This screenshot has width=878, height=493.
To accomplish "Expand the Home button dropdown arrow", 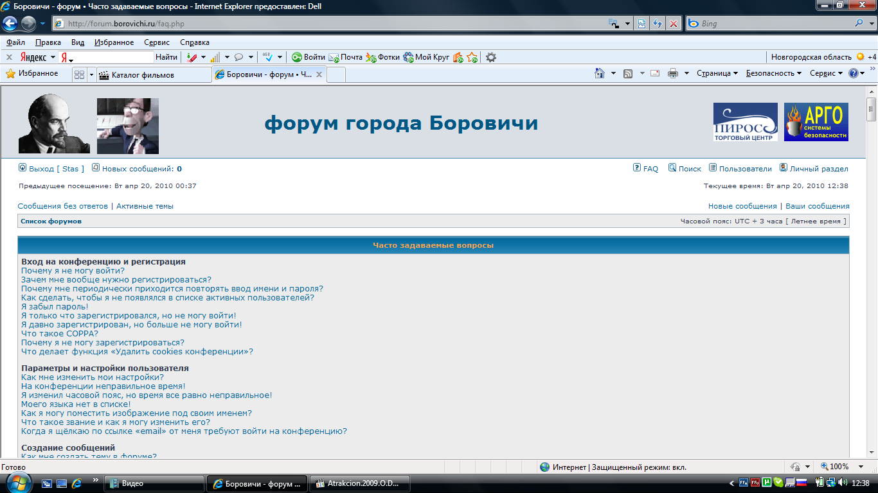I will click(x=613, y=73).
